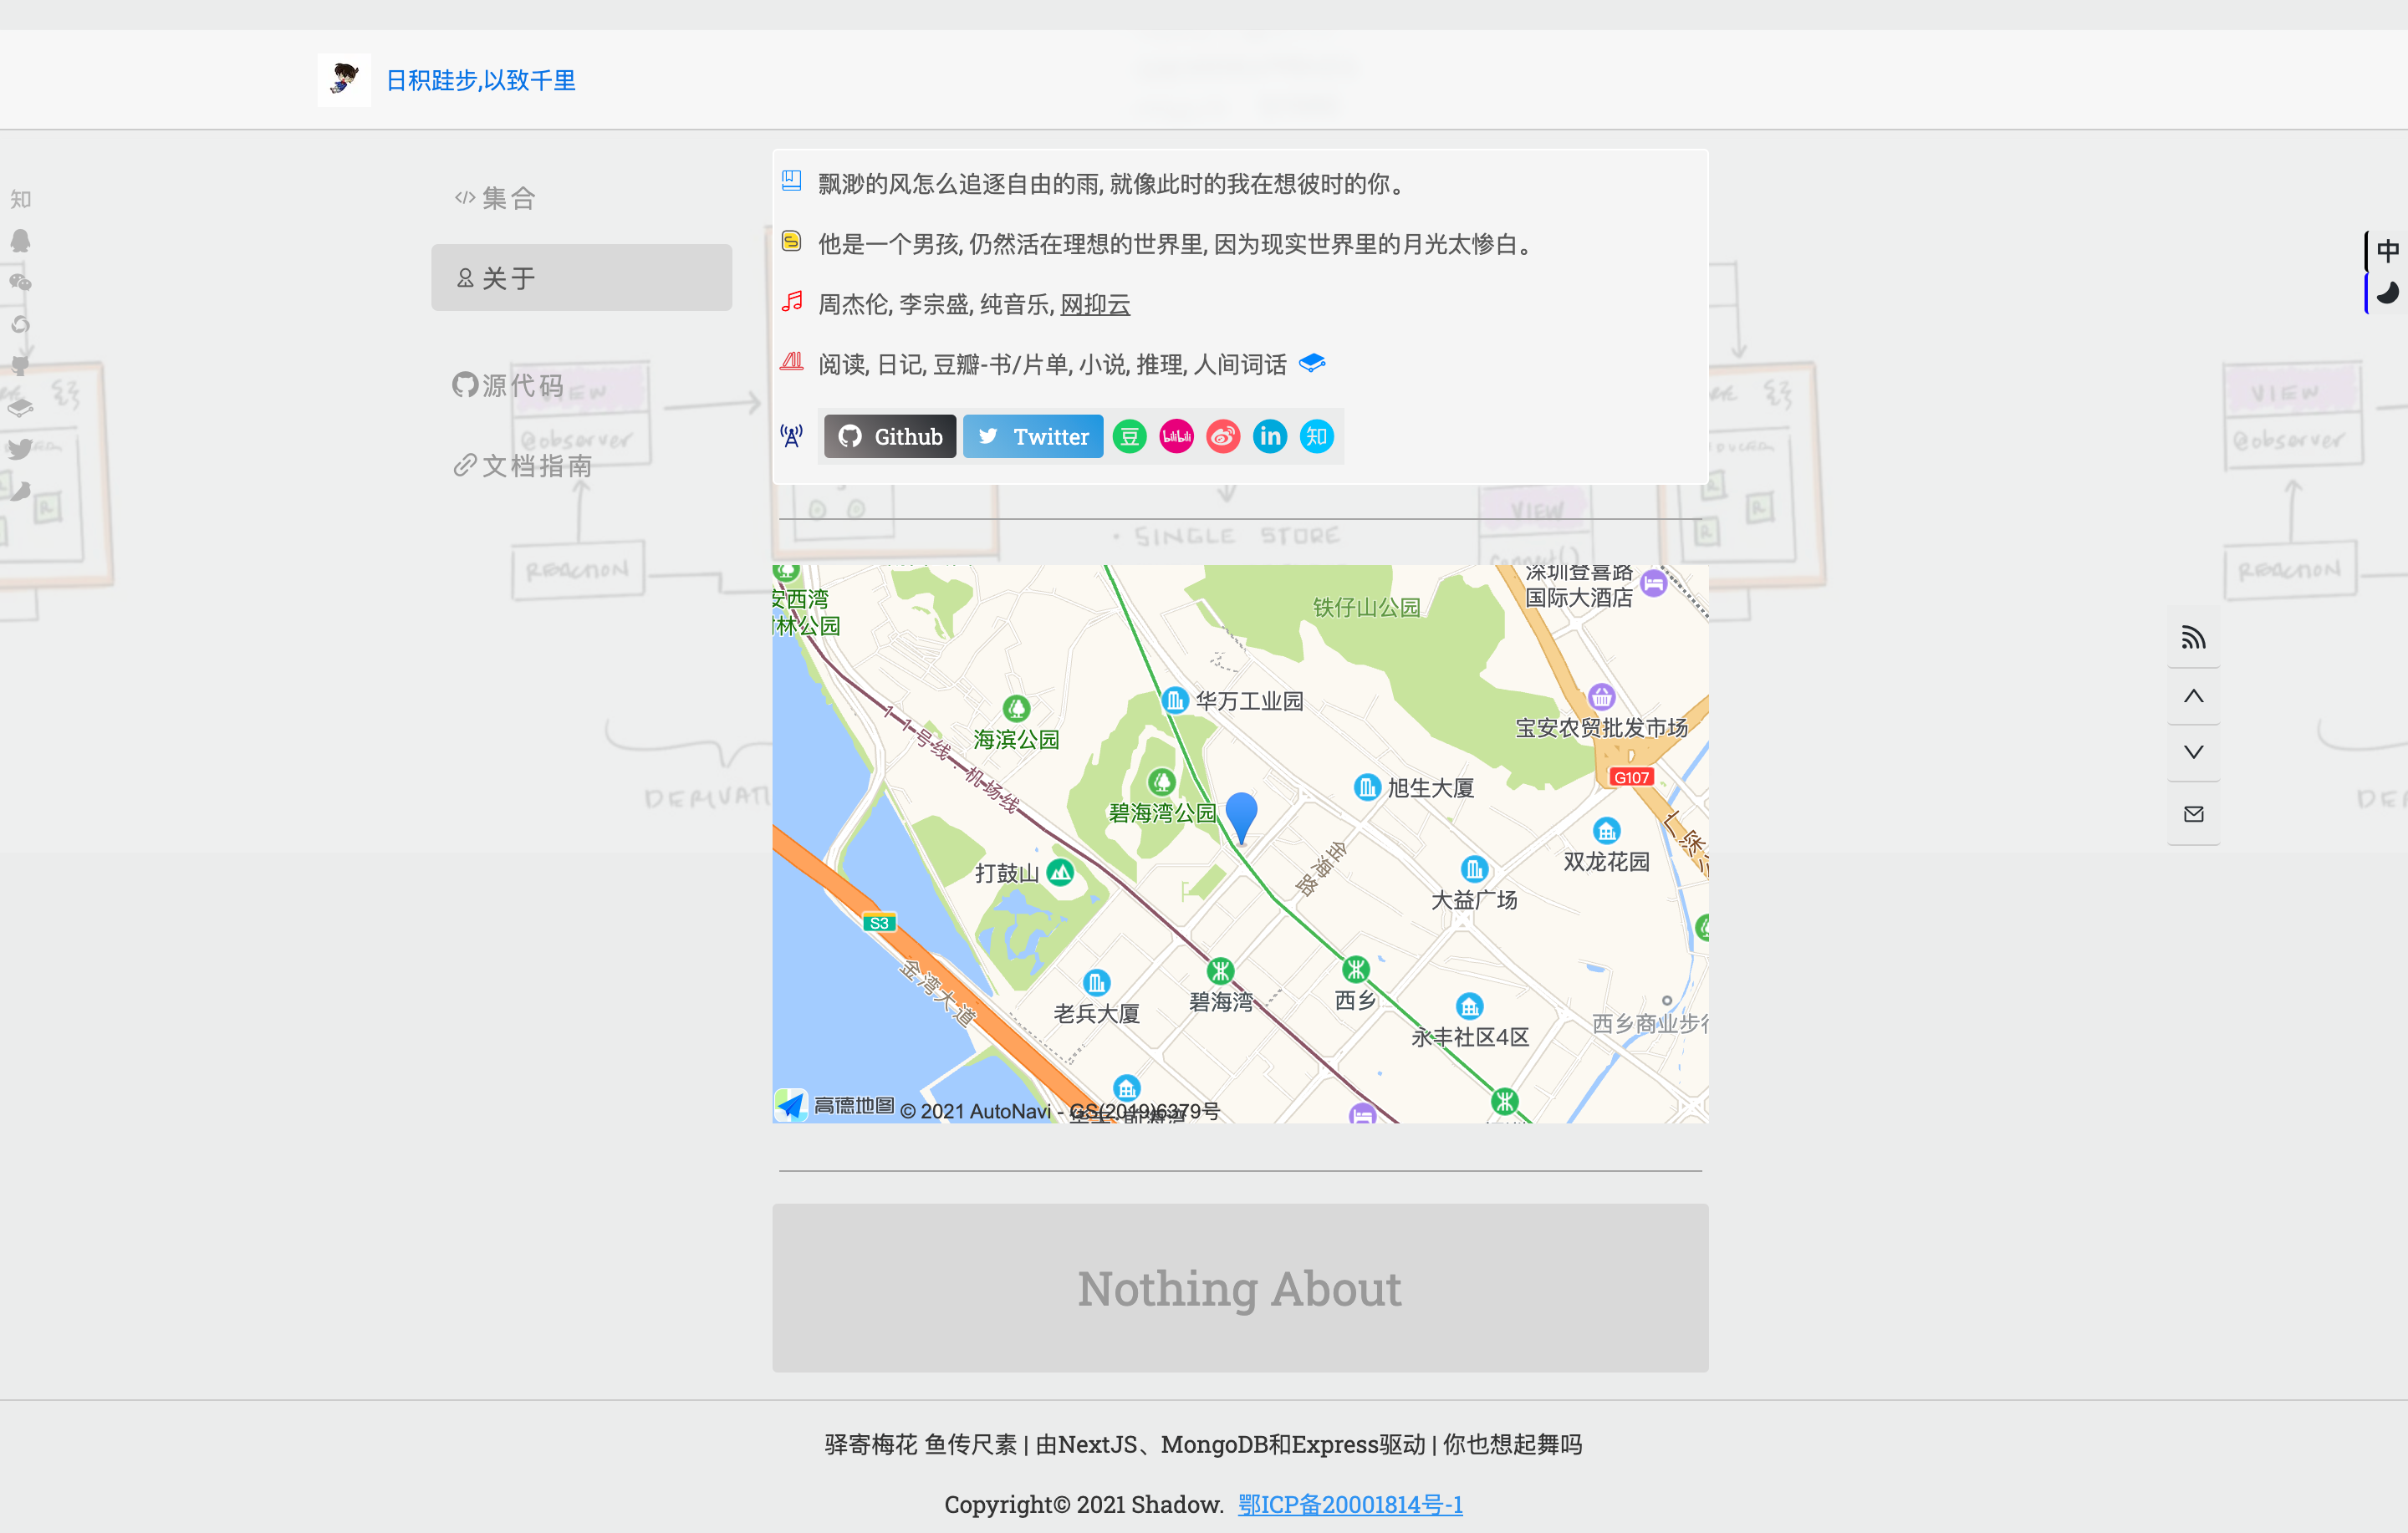Click the blue Twitter button
Viewport: 2408px width, 1533px height.
(1032, 437)
